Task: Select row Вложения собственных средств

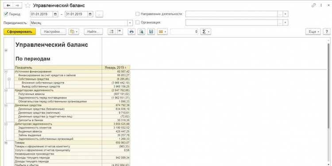Action: pyautogui.click(x=72, y=83)
